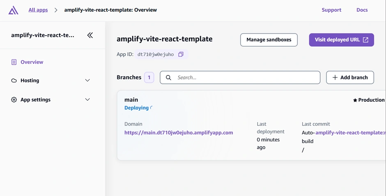
Task: Expand the App settings chevron
Action: point(87,100)
